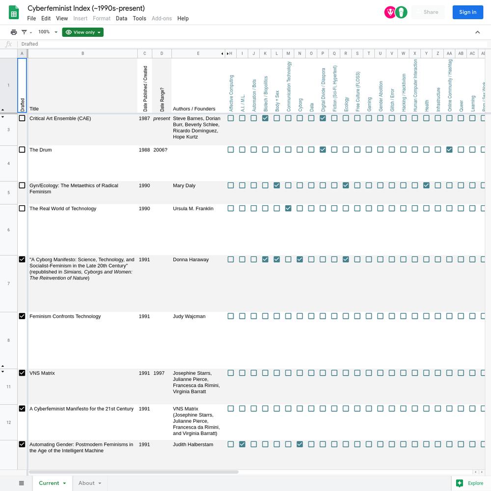Open the filter views icon
The image size is (491, 491).
[24, 32]
